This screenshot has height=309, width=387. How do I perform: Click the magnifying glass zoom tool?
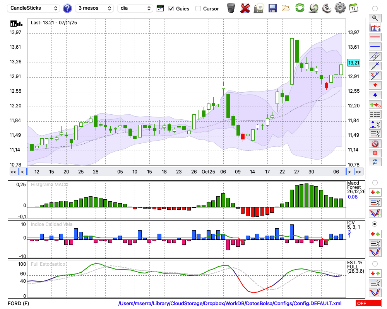[x=375, y=18]
